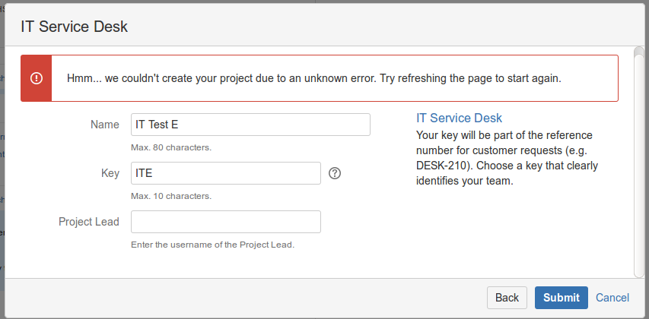The width and height of the screenshot is (649, 319).
Task: Click the Key field label
Action: (x=110, y=173)
